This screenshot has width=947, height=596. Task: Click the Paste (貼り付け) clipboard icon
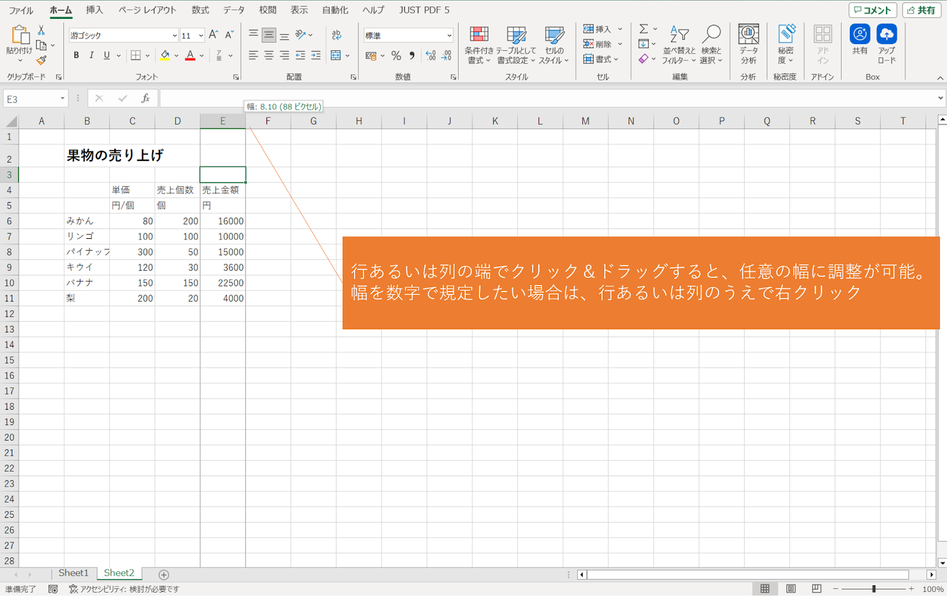[x=20, y=35]
